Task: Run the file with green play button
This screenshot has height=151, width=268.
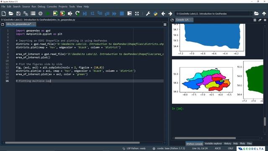Action: (x=48, y=13)
